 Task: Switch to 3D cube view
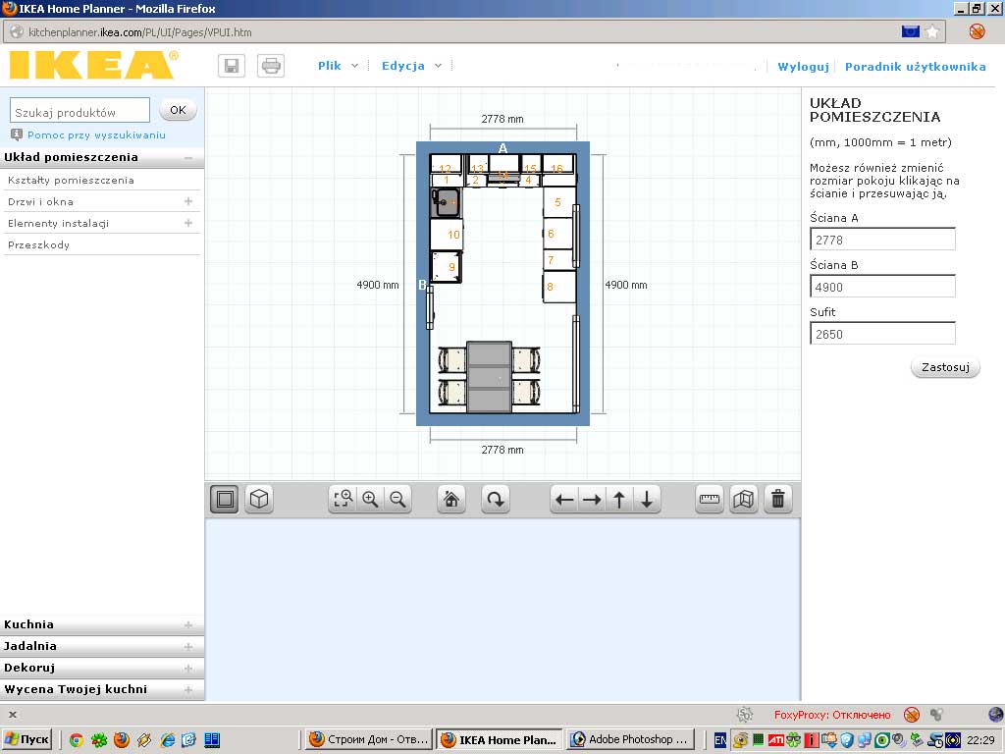click(258, 499)
